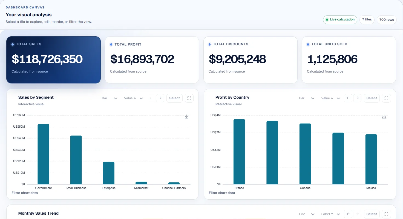This screenshot has height=219, width=403.
Task: Select the Total Units Sold KPI tile
Action: click(x=349, y=60)
